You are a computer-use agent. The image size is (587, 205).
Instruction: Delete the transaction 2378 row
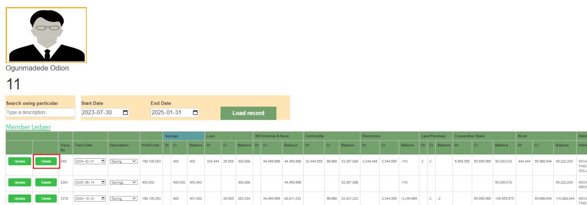pos(46,199)
